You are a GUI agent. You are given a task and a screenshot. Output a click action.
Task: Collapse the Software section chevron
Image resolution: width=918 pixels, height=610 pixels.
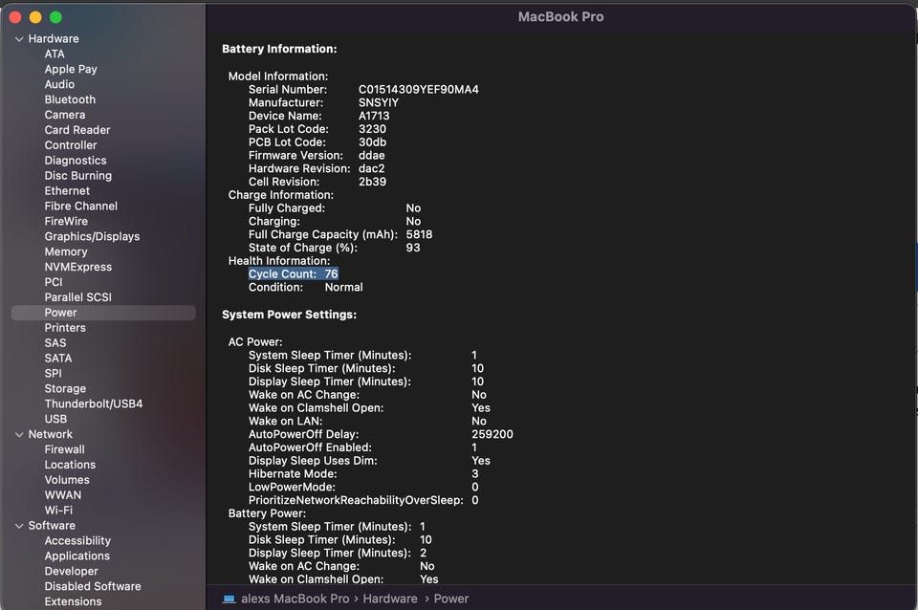19,526
